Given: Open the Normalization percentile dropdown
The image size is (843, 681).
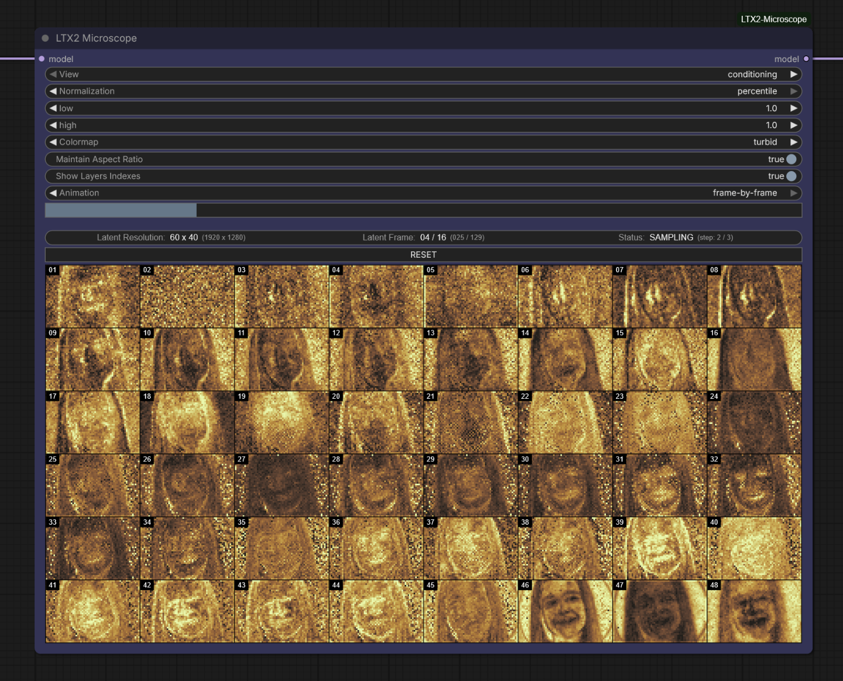Looking at the screenshot, I should pyautogui.click(x=423, y=91).
